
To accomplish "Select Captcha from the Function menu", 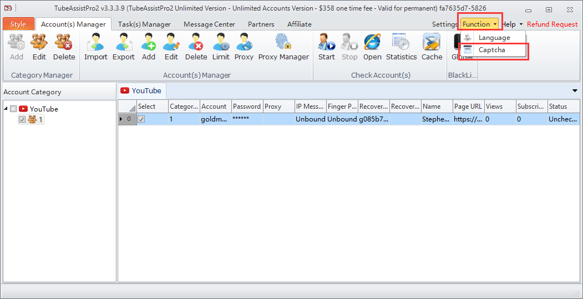I will tap(491, 50).
